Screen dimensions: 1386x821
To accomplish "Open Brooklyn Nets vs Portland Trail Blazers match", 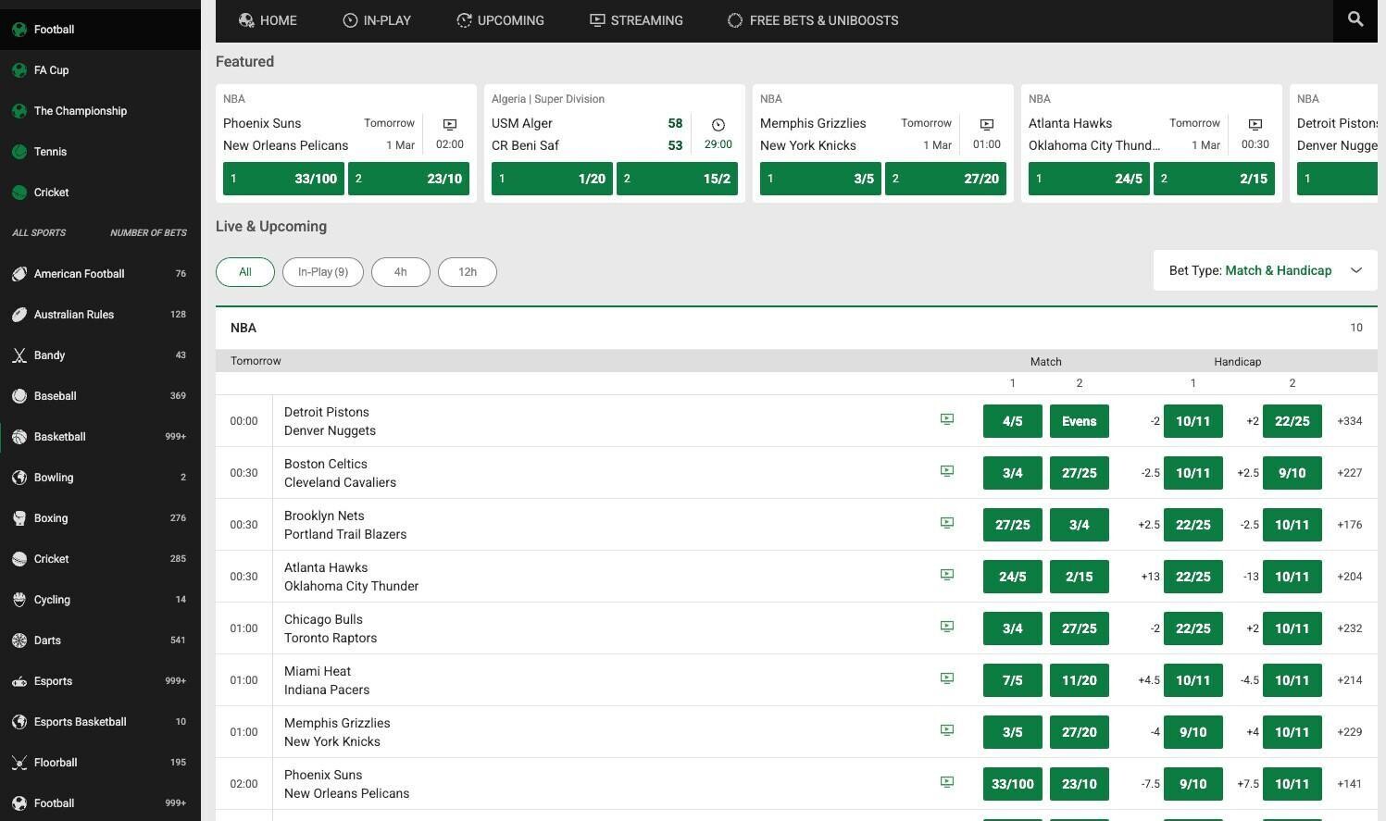I will click(344, 525).
